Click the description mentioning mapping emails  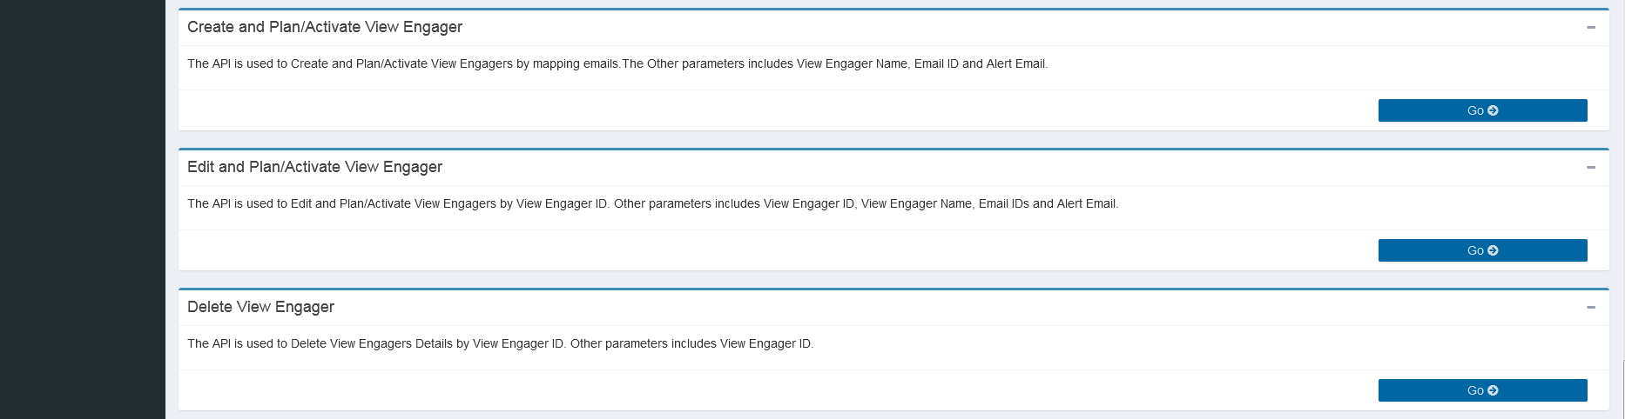click(x=617, y=63)
